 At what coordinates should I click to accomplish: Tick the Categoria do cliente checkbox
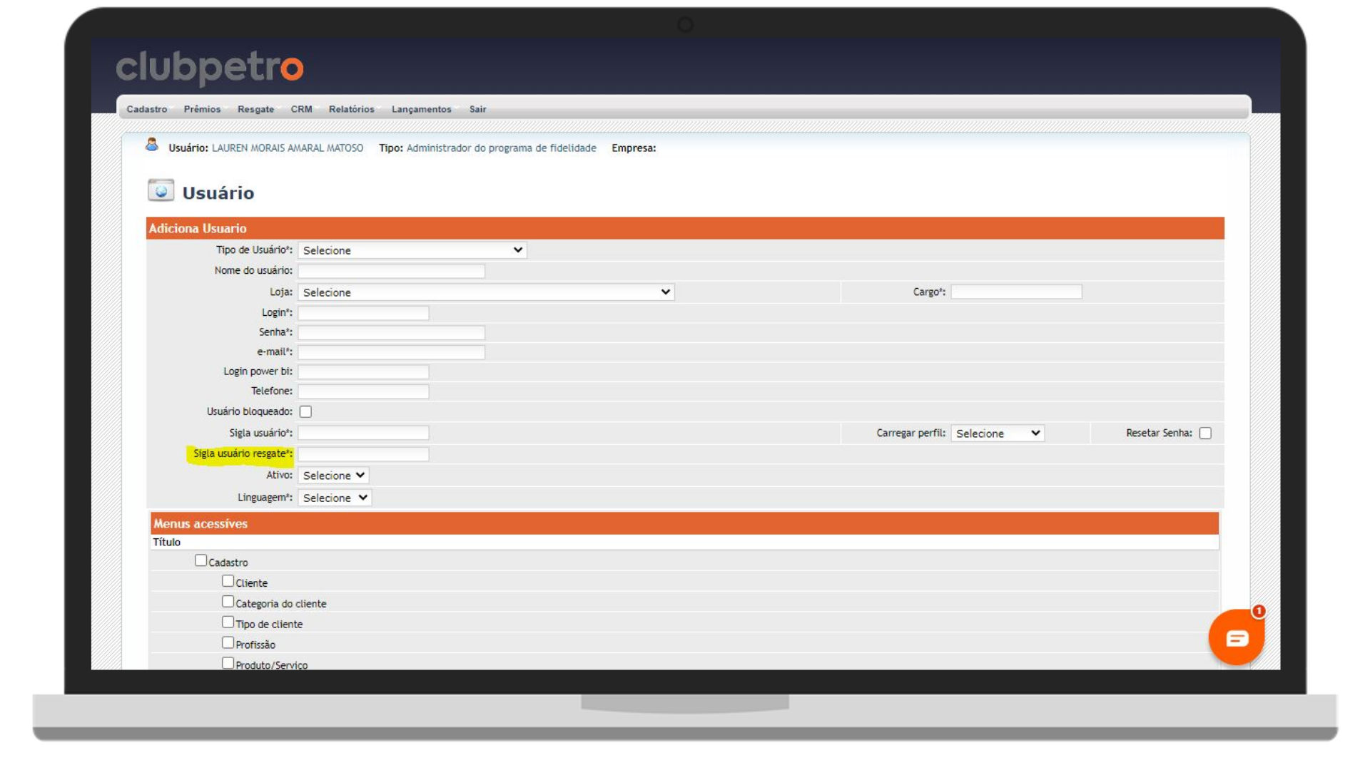[228, 602]
